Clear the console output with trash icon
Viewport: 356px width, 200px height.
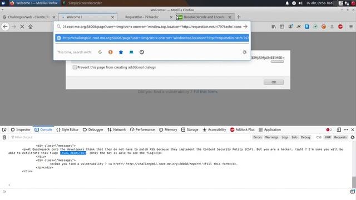(4, 137)
